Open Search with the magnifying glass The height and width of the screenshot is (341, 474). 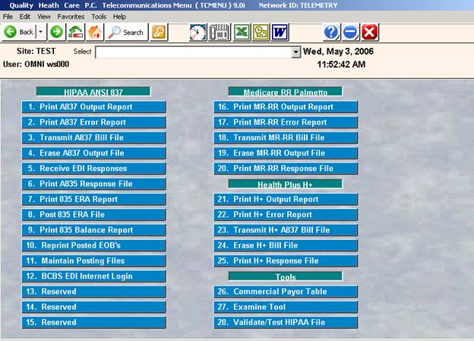click(125, 32)
